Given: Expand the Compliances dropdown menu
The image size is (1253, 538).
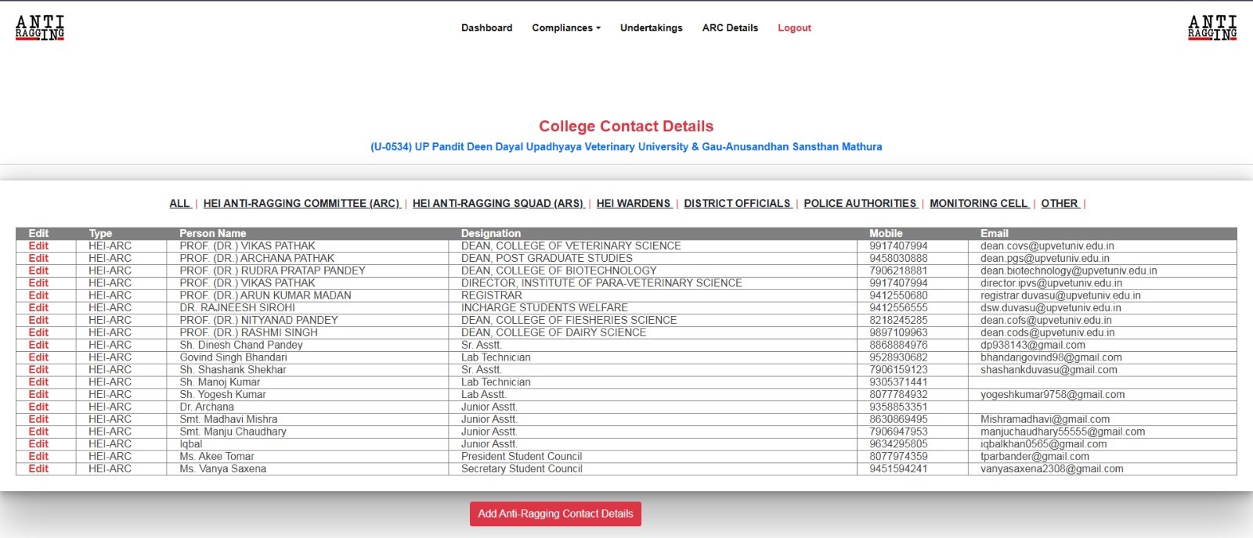Looking at the screenshot, I should tap(565, 28).
